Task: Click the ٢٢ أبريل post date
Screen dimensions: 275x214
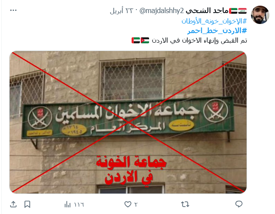Action: [x=122, y=11]
